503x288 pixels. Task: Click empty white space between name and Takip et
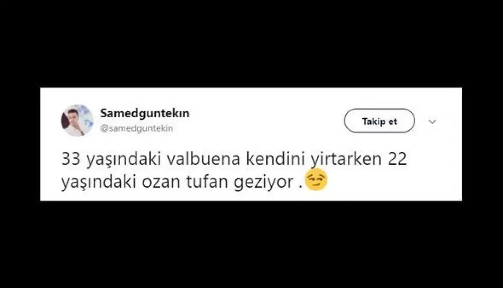point(266,121)
